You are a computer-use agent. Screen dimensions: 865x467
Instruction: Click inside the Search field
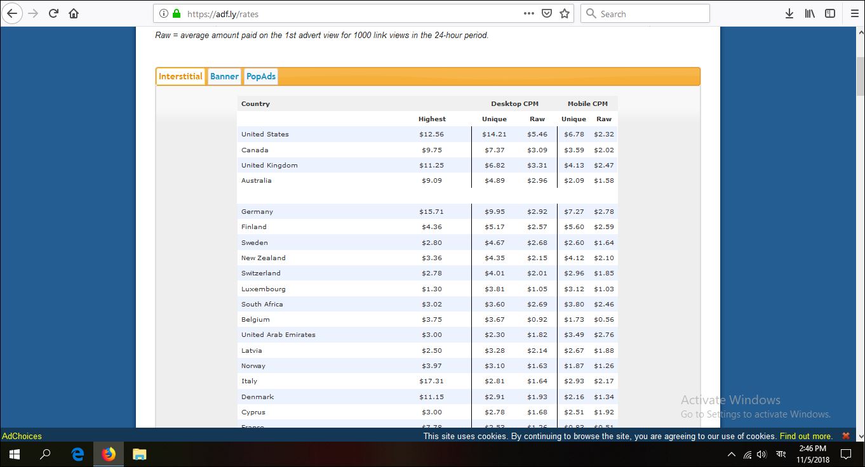(x=645, y=13)
